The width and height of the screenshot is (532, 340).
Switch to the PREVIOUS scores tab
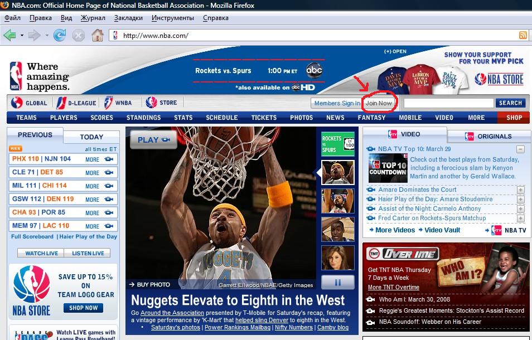(35, 134)
